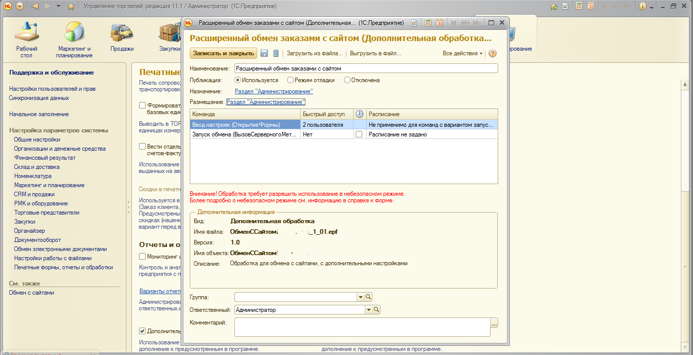
Task: Open the Маркетинг и планирование section
Action: pyautogui.click(x=74, y=40)
